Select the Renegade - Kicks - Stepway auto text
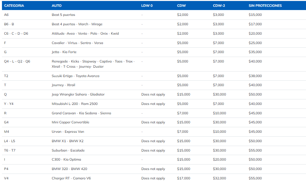306x181 pixels. pos(93,64)
